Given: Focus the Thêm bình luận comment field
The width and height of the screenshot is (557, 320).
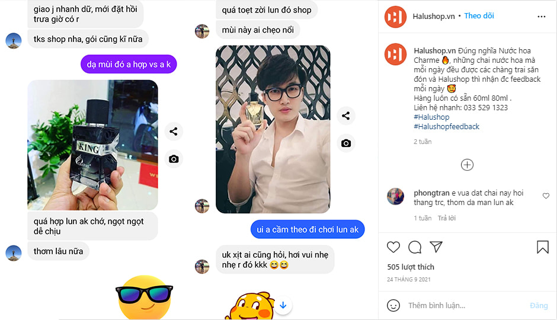Looking at the screenshot, I should point(465,305).
